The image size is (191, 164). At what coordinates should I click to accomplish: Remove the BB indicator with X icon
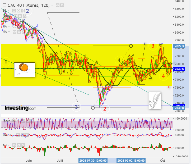pos(23,11)
